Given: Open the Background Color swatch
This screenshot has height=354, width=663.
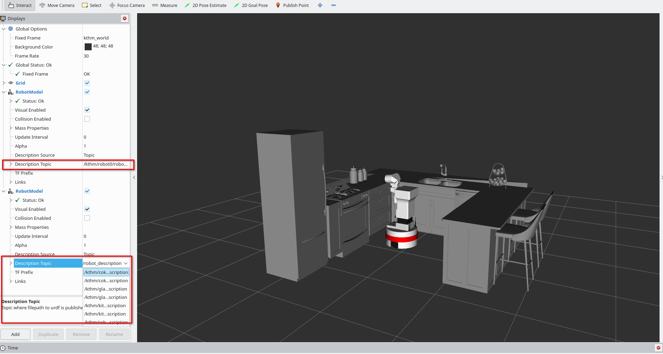Looking at the screenshot, I should [88, 46].
